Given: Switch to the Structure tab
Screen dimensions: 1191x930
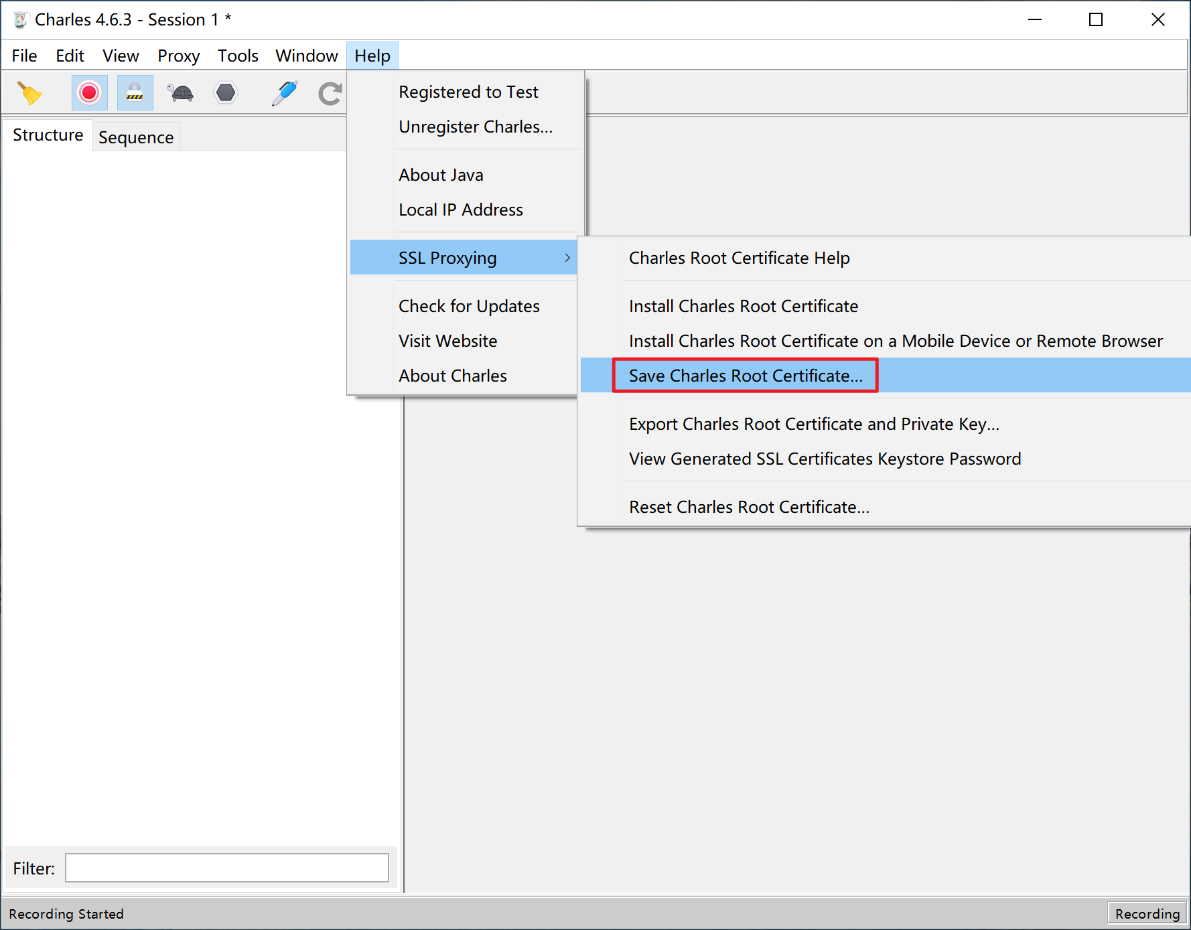Looking at the screenshot, I should click(x=48, y=135).
